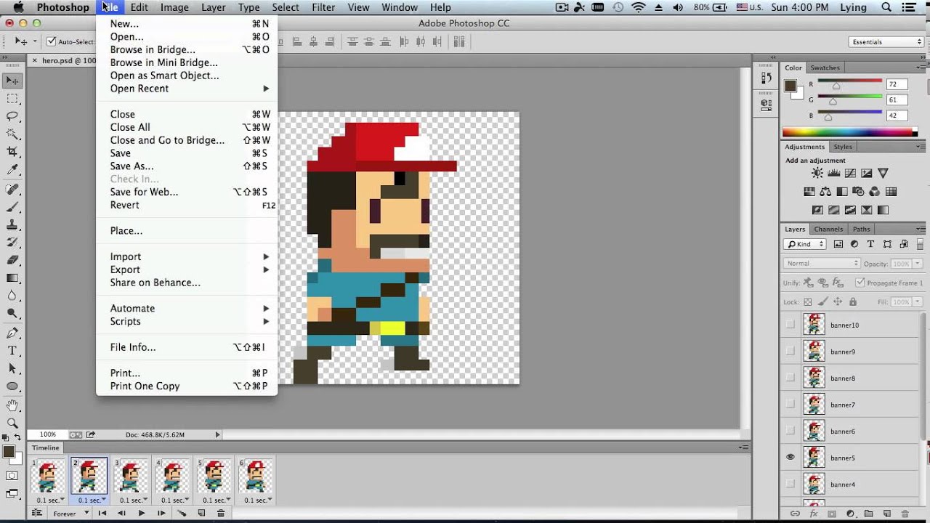Select the Gradient tool
This screenshot has height=523, width=930.
point(12,277)
